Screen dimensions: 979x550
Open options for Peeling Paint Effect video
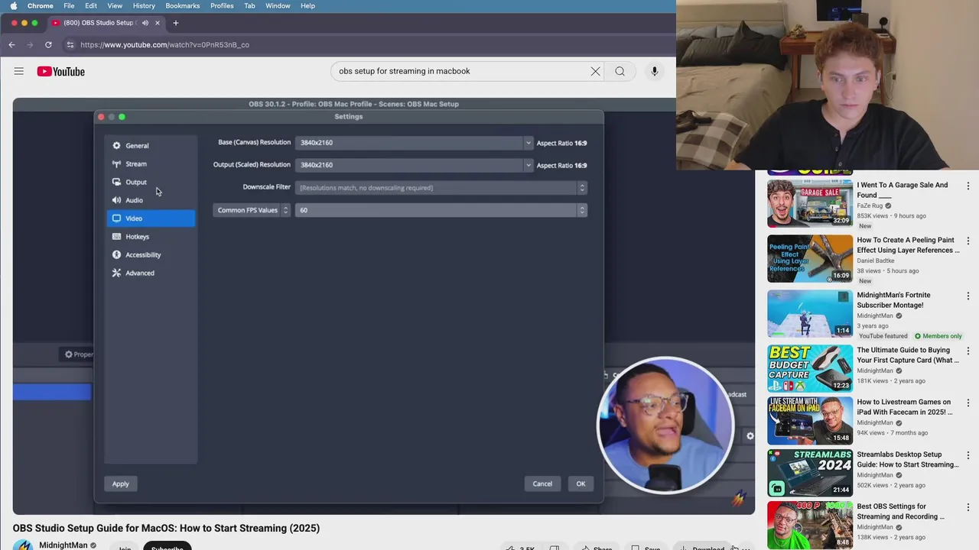coord(968,241)
